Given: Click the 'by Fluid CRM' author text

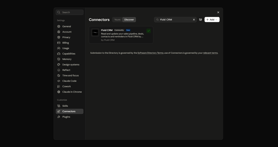Looking at the screenshot, I should [108, 40].
